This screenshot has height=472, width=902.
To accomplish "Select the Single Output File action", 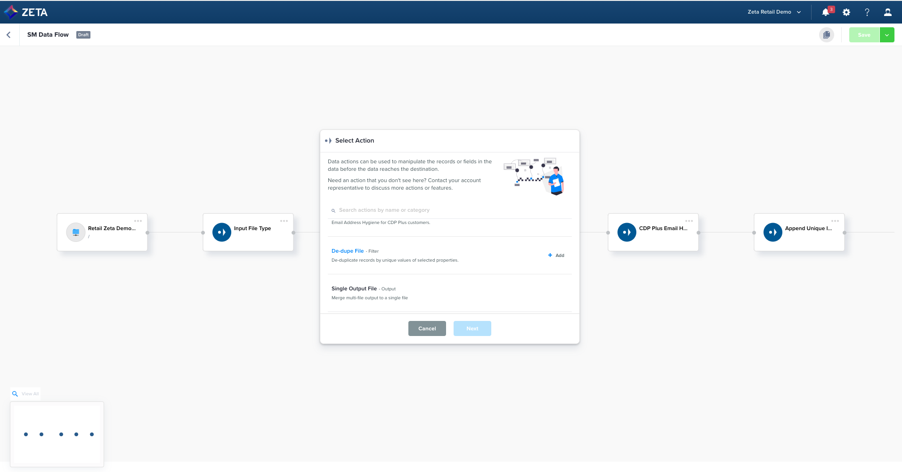I will (354, 288).
